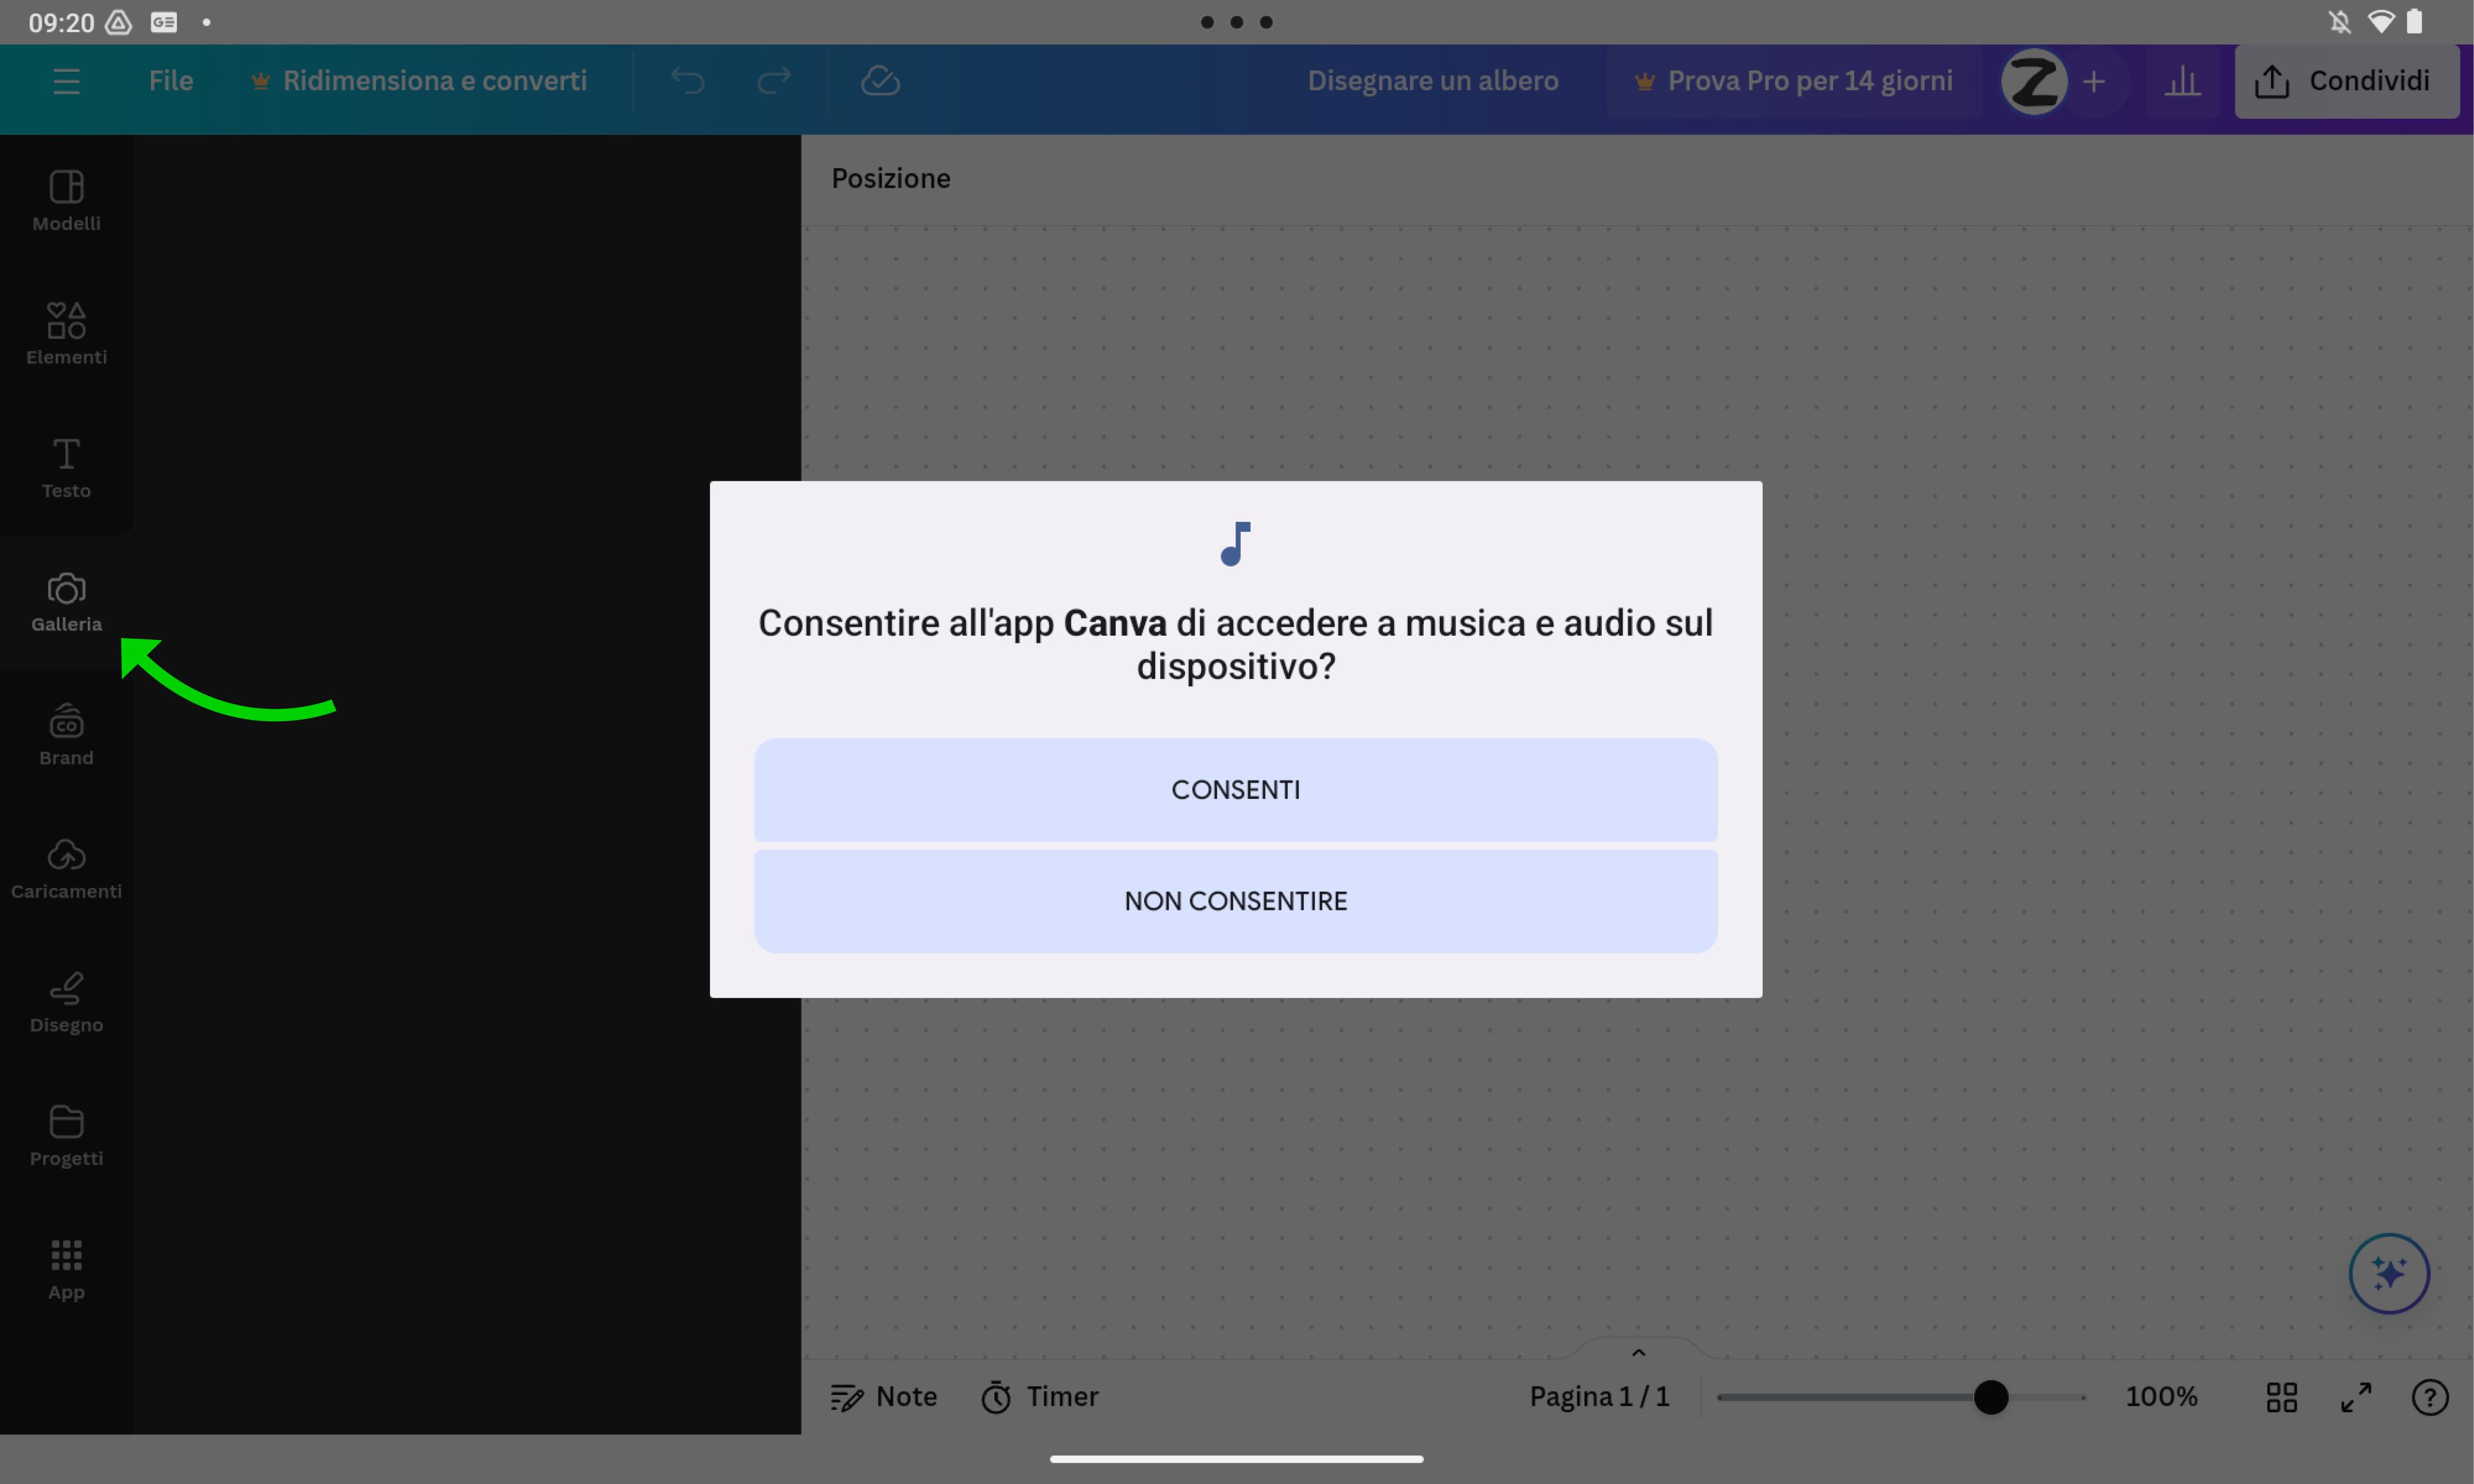Access the Brand panel

point(65,733)
